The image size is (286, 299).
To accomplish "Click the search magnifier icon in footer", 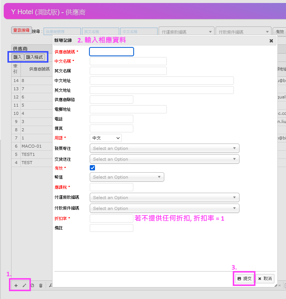I will (x=51, y=286).
